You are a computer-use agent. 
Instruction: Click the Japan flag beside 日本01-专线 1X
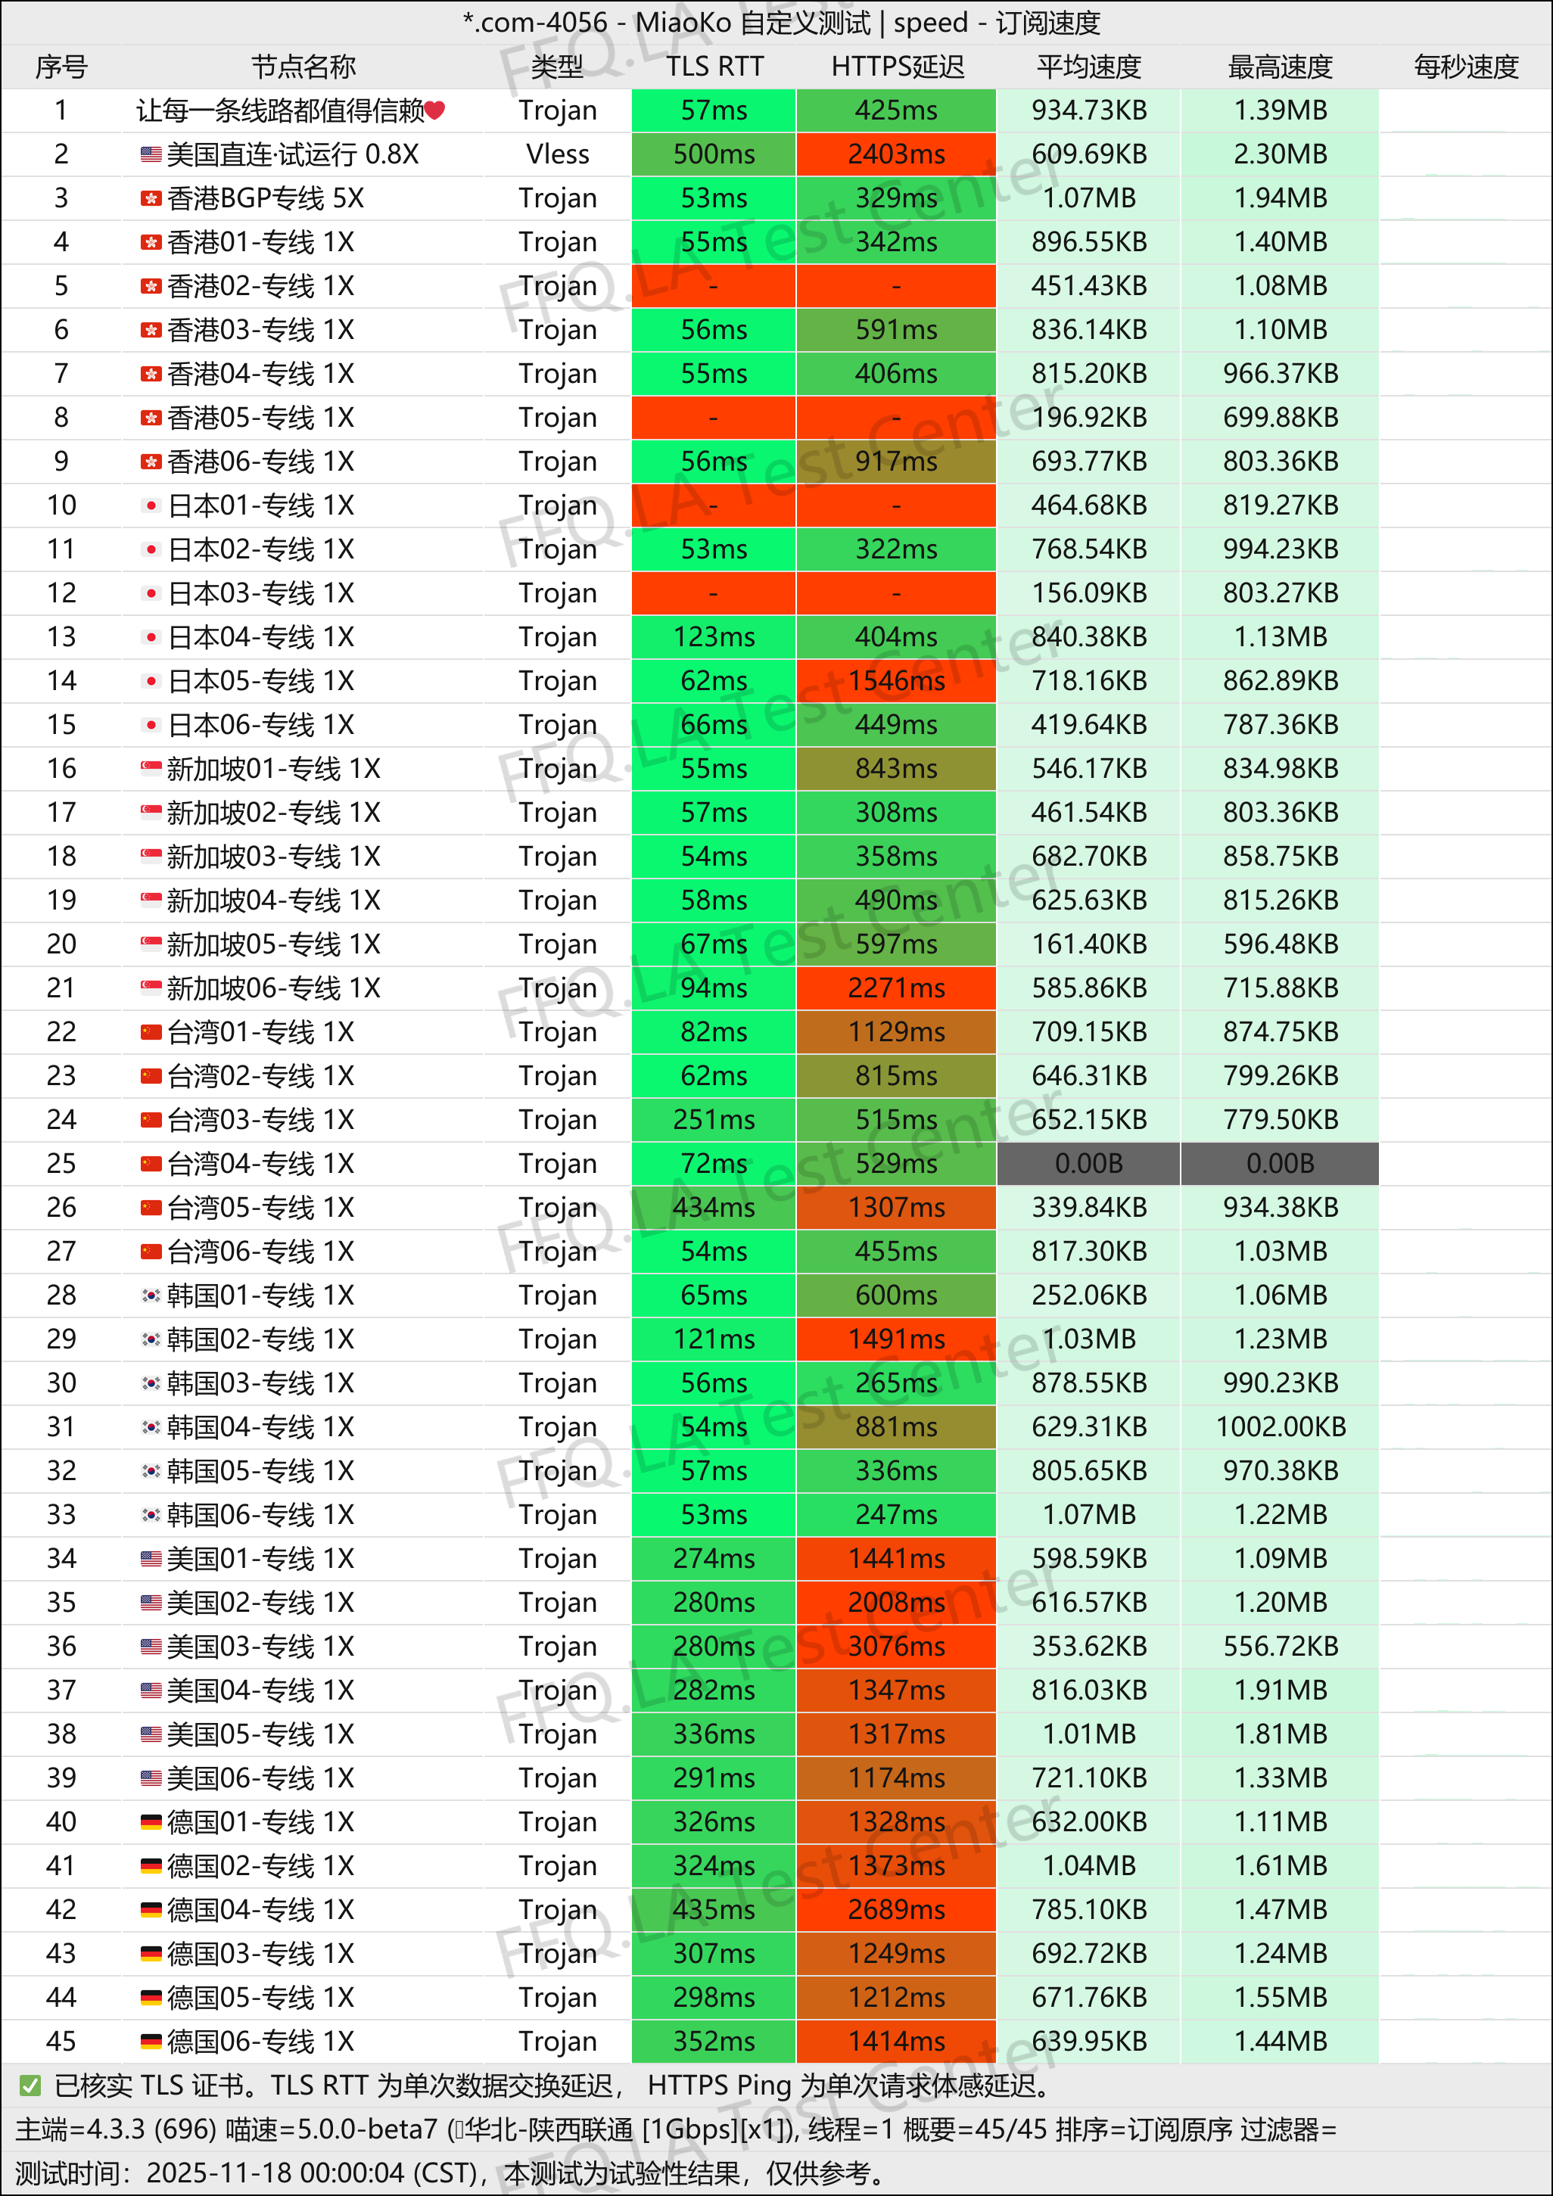tap(150, 505)
